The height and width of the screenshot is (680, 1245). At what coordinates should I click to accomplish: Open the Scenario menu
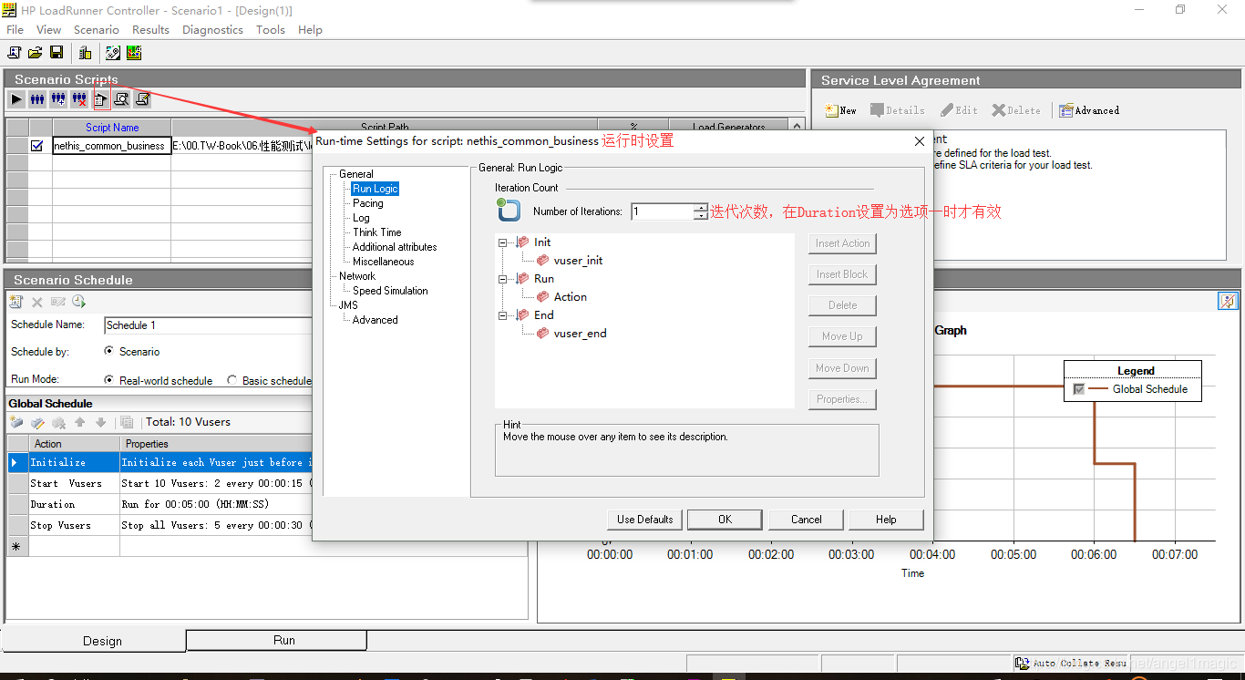pos(97,29)
